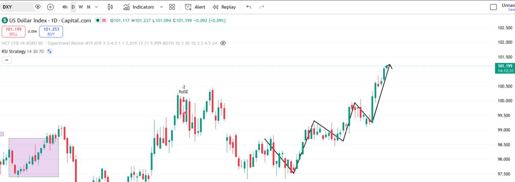The width and height of the screenshot is (515, 182).
Task: Click the RSI Strategy sparkle icon
Action: pyautogui.click(x=49, y=52)
